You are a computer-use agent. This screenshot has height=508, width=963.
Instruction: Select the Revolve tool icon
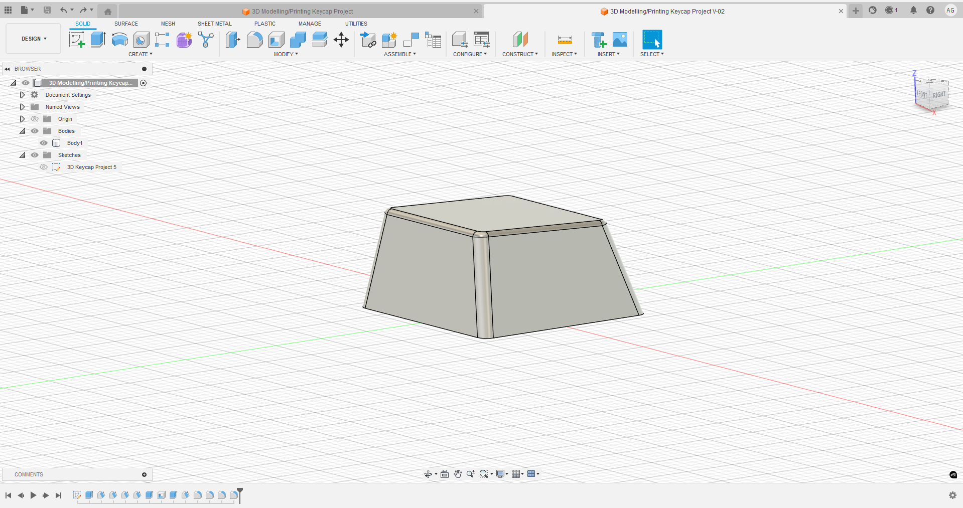119,40
